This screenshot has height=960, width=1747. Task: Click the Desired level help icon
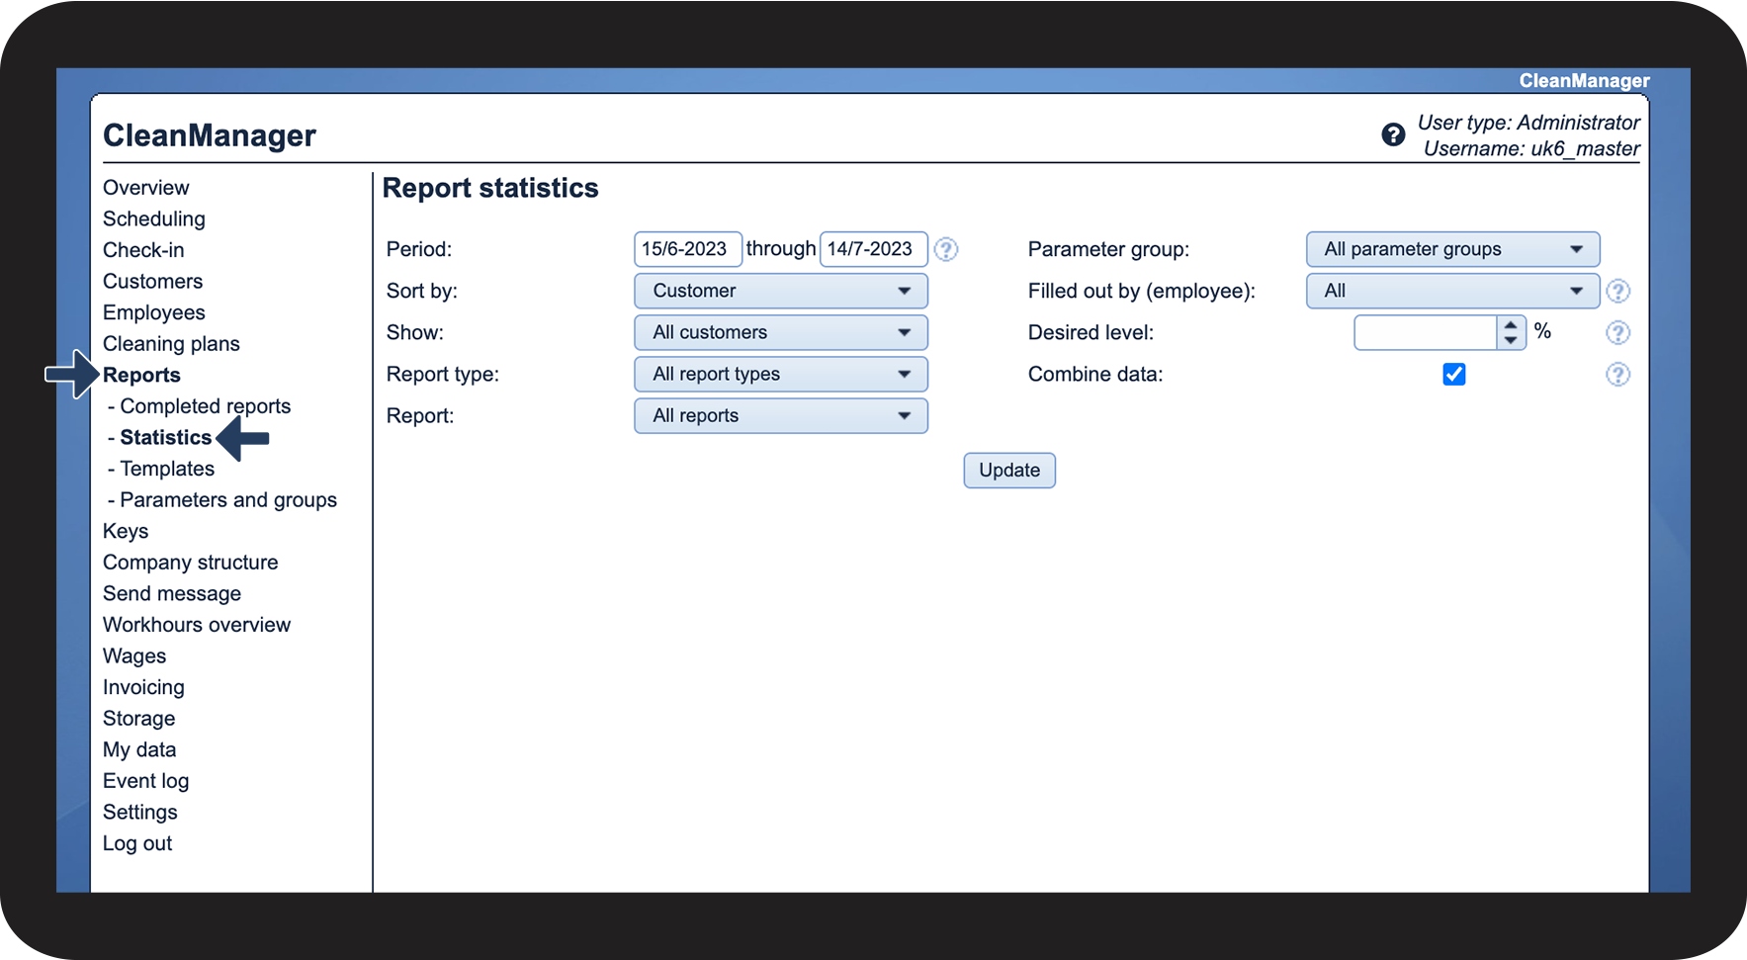1617,333
